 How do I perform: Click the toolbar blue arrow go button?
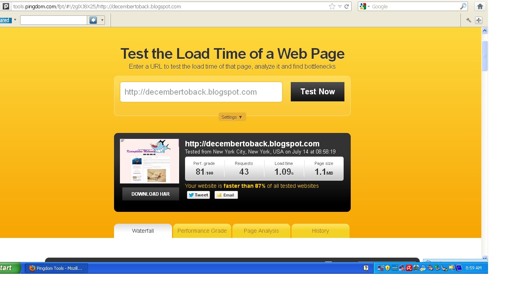point(93,20)
